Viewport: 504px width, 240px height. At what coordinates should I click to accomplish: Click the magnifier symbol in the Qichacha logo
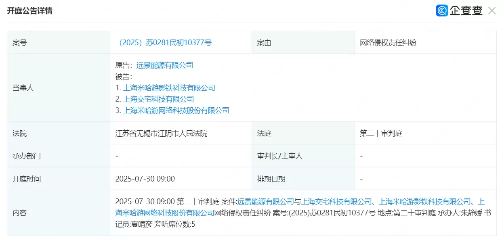click(x=442, y=10)
